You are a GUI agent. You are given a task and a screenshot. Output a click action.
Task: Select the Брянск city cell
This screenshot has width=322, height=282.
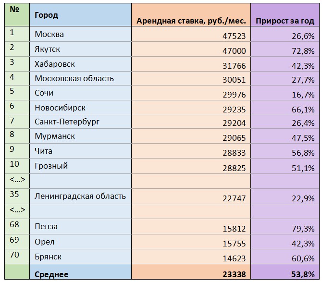[80, 257]
